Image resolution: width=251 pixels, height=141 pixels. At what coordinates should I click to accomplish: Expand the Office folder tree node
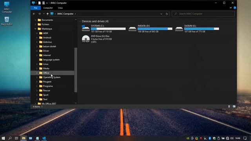pos(37,73)
